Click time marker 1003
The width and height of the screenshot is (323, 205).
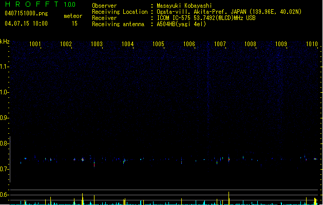pos(97,44)
